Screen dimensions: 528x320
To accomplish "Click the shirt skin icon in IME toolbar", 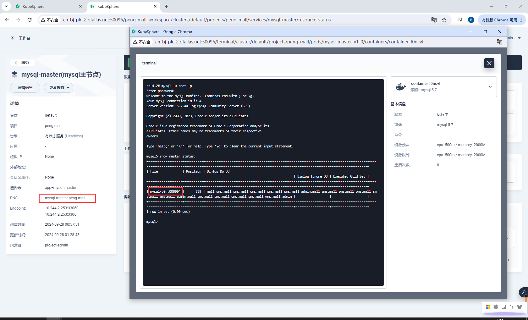I will (x=520, y=307).
